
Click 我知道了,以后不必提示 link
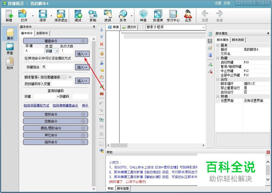(127, 182)
